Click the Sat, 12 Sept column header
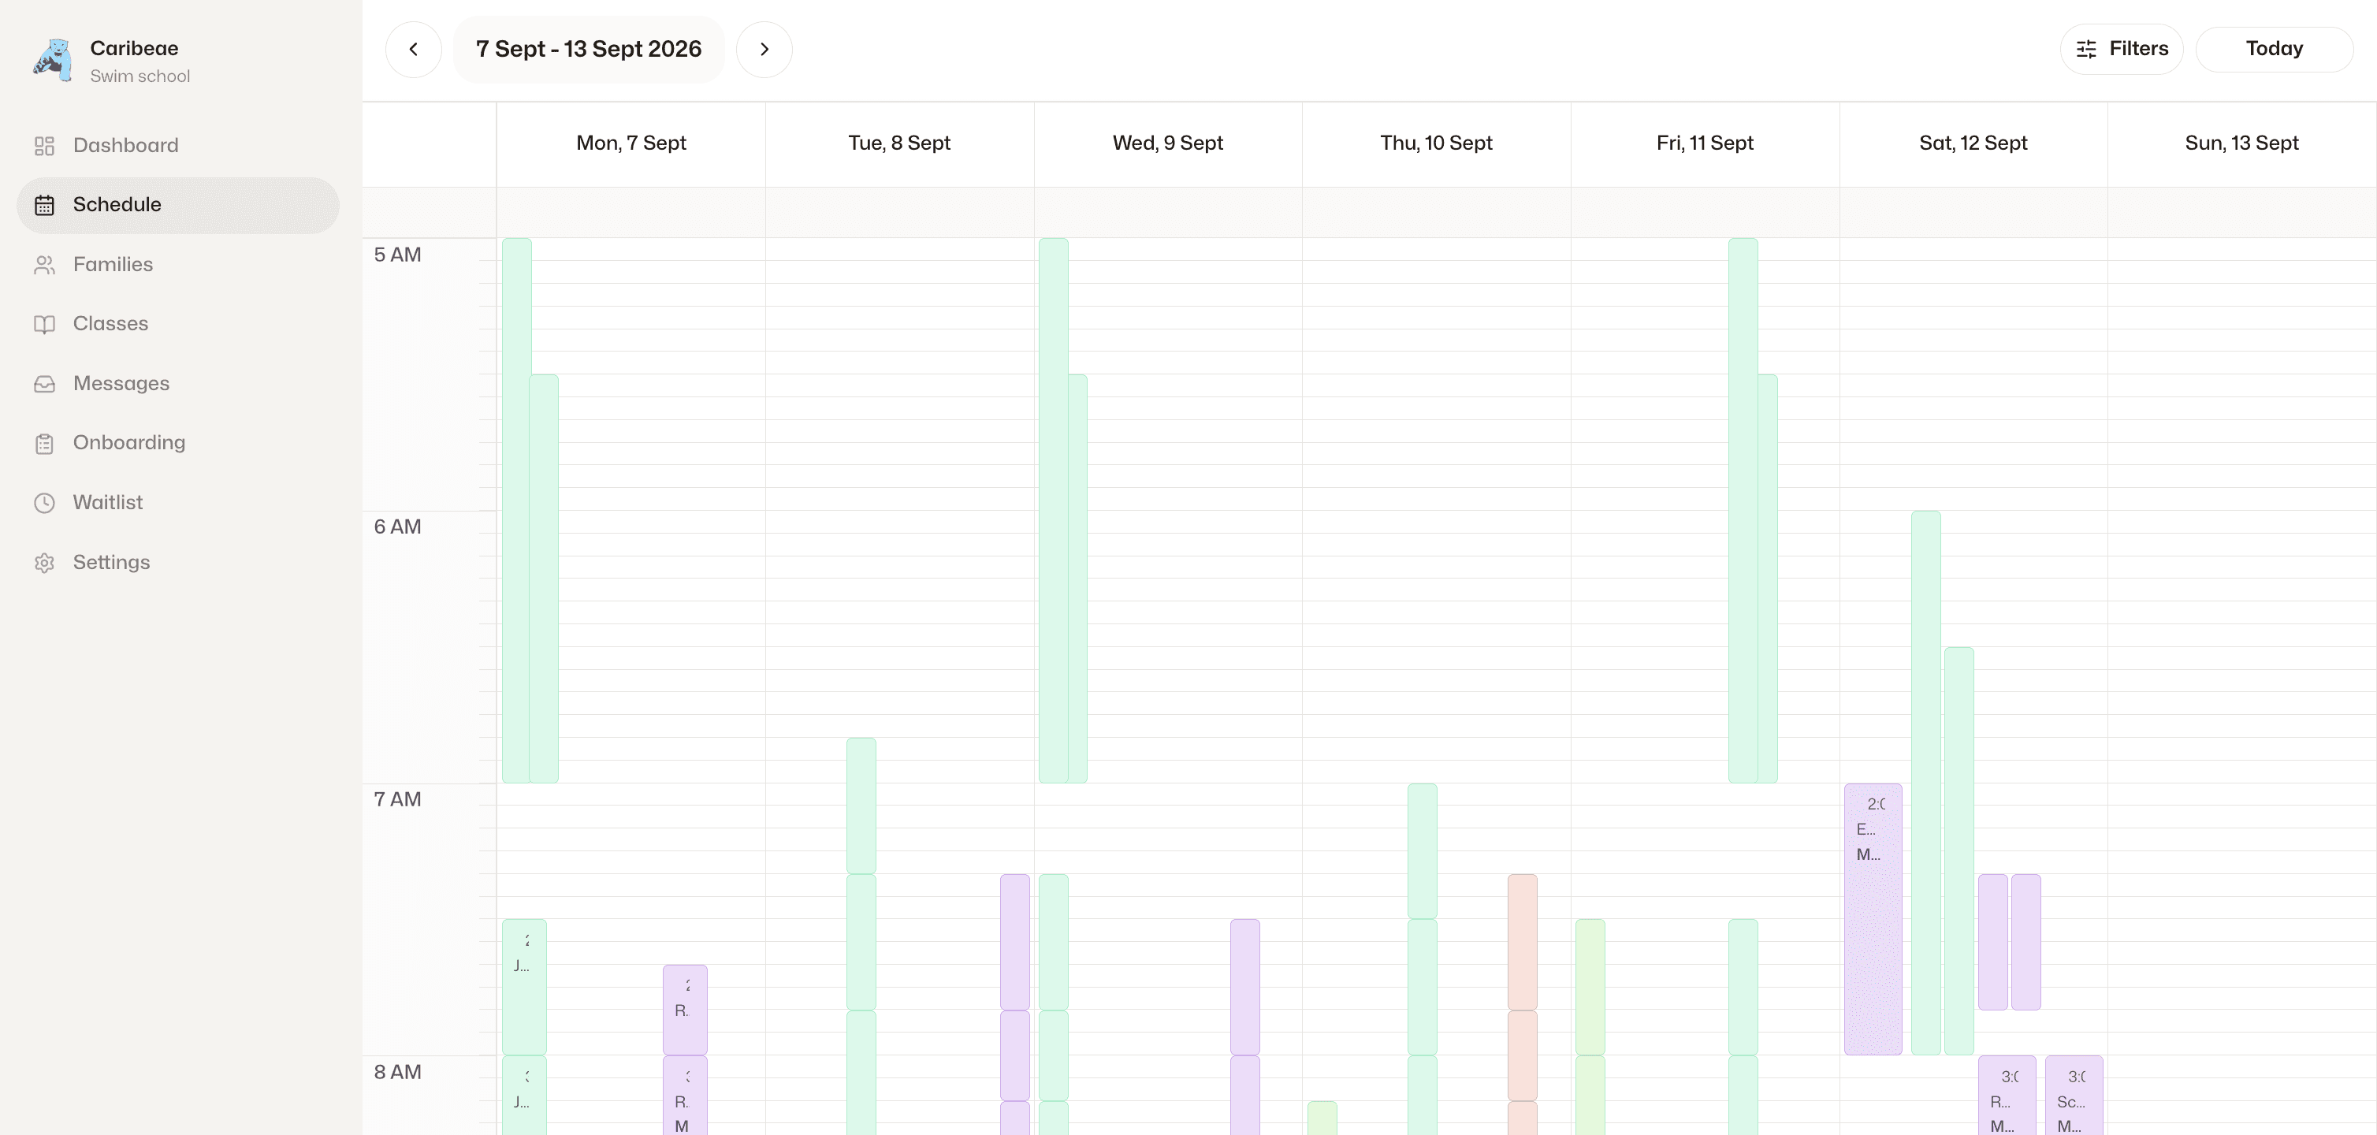 (1973, 143)
